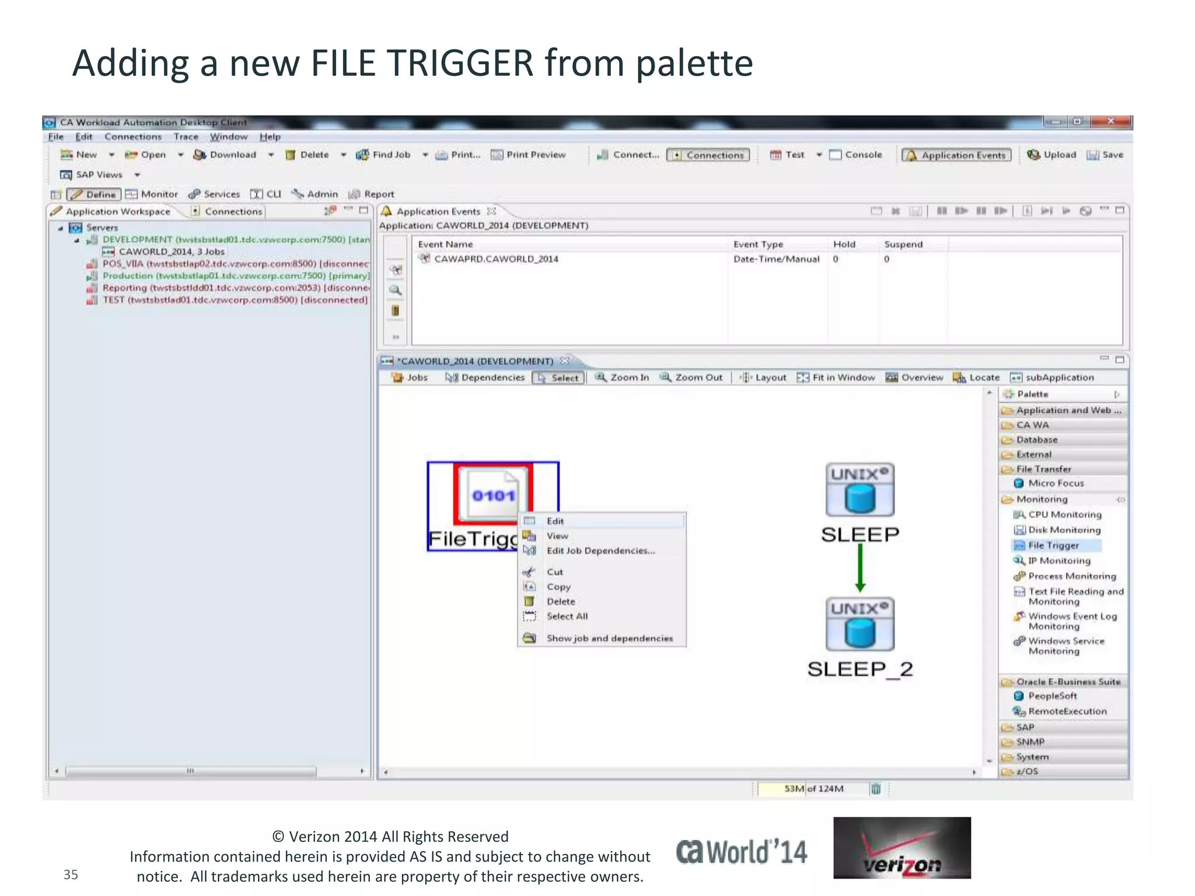Expand the Find Job dropdown arrow
Viewport: 1195px width, 896px height.
click(425, 155)
